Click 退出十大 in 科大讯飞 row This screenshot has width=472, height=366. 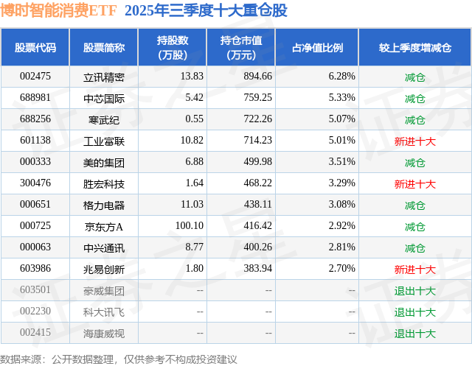[415, 312]
